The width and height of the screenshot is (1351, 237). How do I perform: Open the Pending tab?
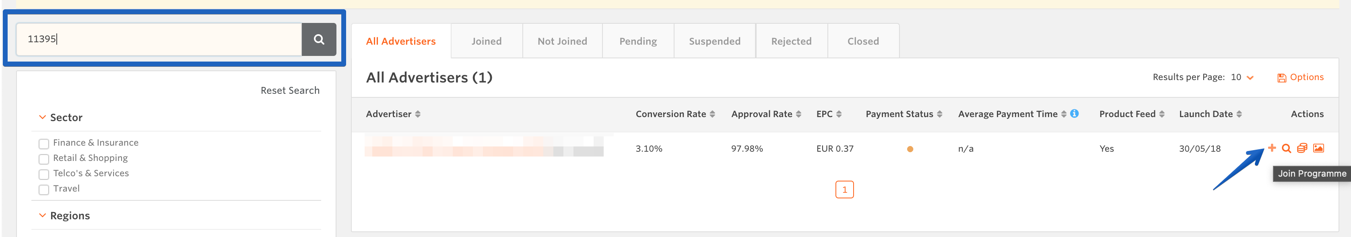click(638, 41)
